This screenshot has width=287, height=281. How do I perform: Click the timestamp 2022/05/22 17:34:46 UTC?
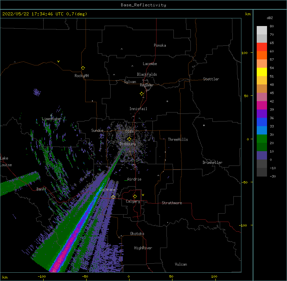pyautogui.click(x=33, y=14)
